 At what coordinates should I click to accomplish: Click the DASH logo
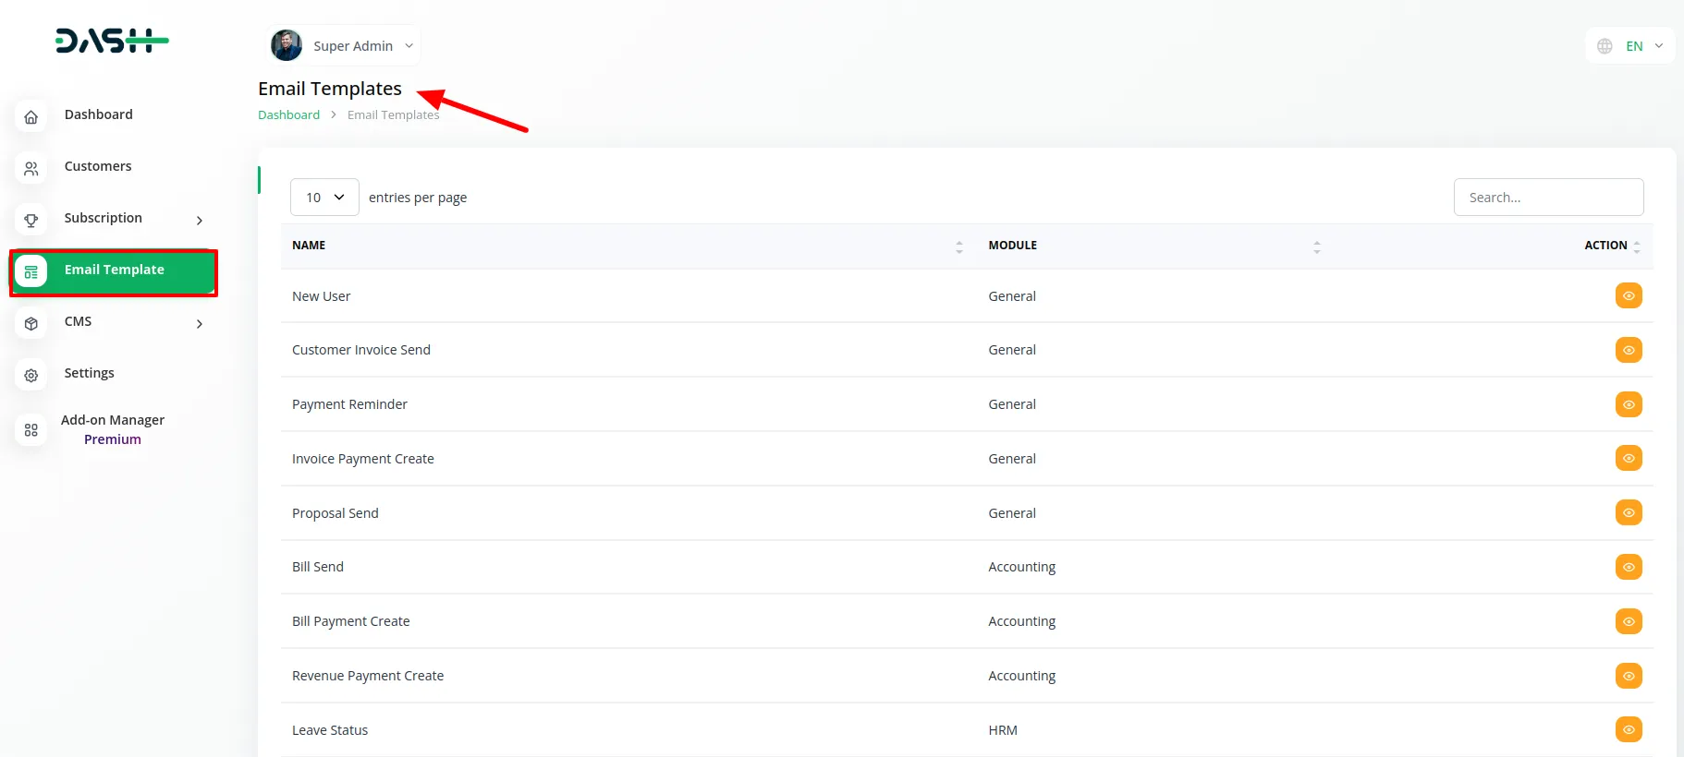pyautogui.click(x=112, y=41)
